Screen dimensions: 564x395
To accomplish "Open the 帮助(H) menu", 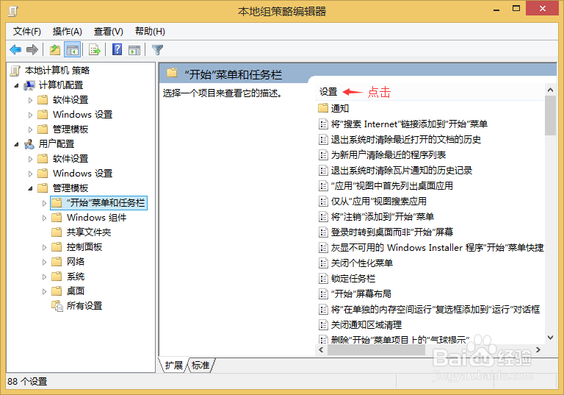I will [x=150, y=32].
